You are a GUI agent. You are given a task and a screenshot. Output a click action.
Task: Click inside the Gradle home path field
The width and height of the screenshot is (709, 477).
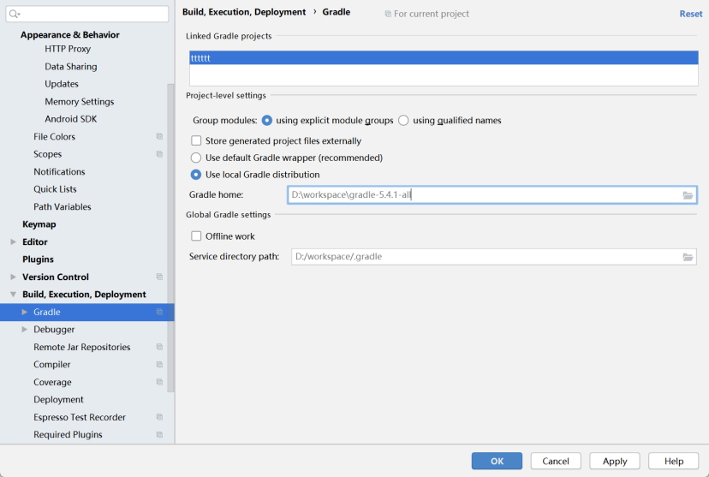[480, 195]
